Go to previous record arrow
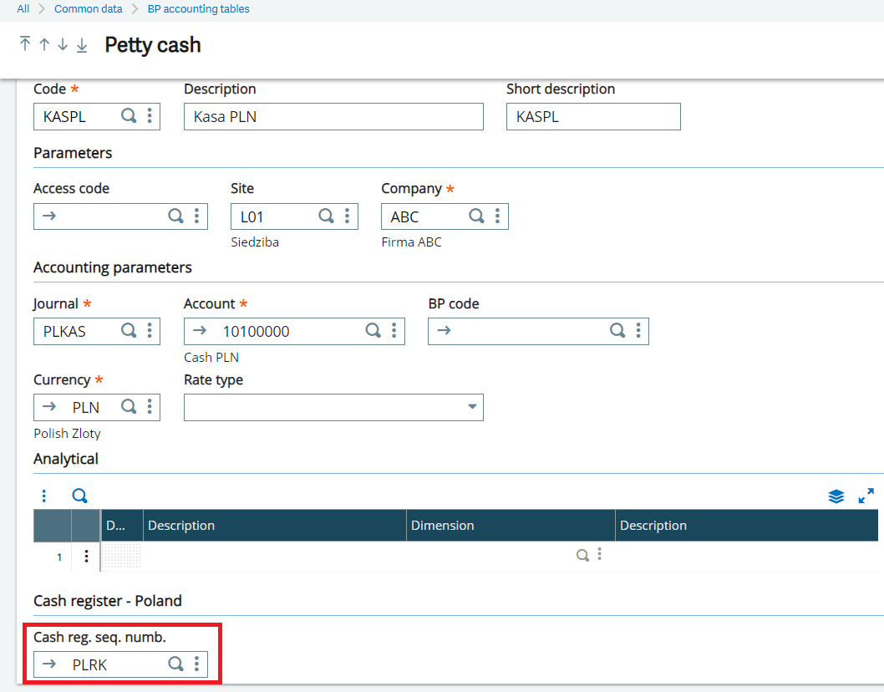884x692 pixels. [x=44, y=44]
